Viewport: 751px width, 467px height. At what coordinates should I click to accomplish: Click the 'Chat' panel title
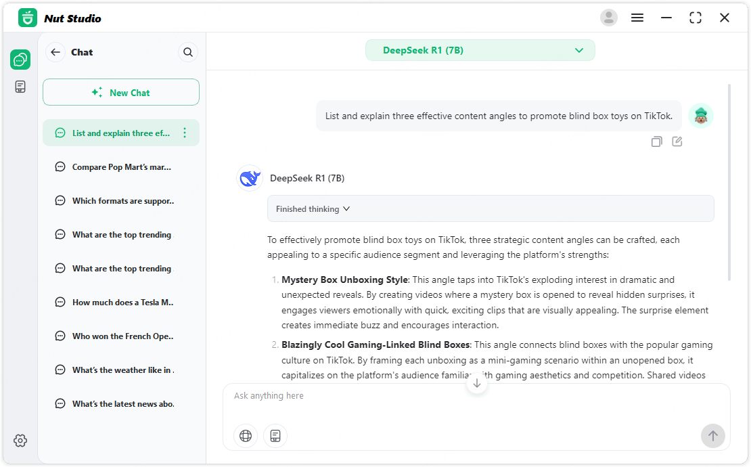[x=82, y=52]
